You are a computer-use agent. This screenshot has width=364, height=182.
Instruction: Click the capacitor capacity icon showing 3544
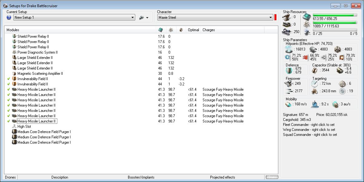point(314,70)
